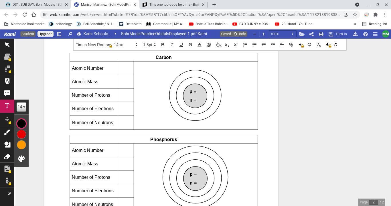Select the Shapes tool
The image size is (391, 206).
[7, 144]
